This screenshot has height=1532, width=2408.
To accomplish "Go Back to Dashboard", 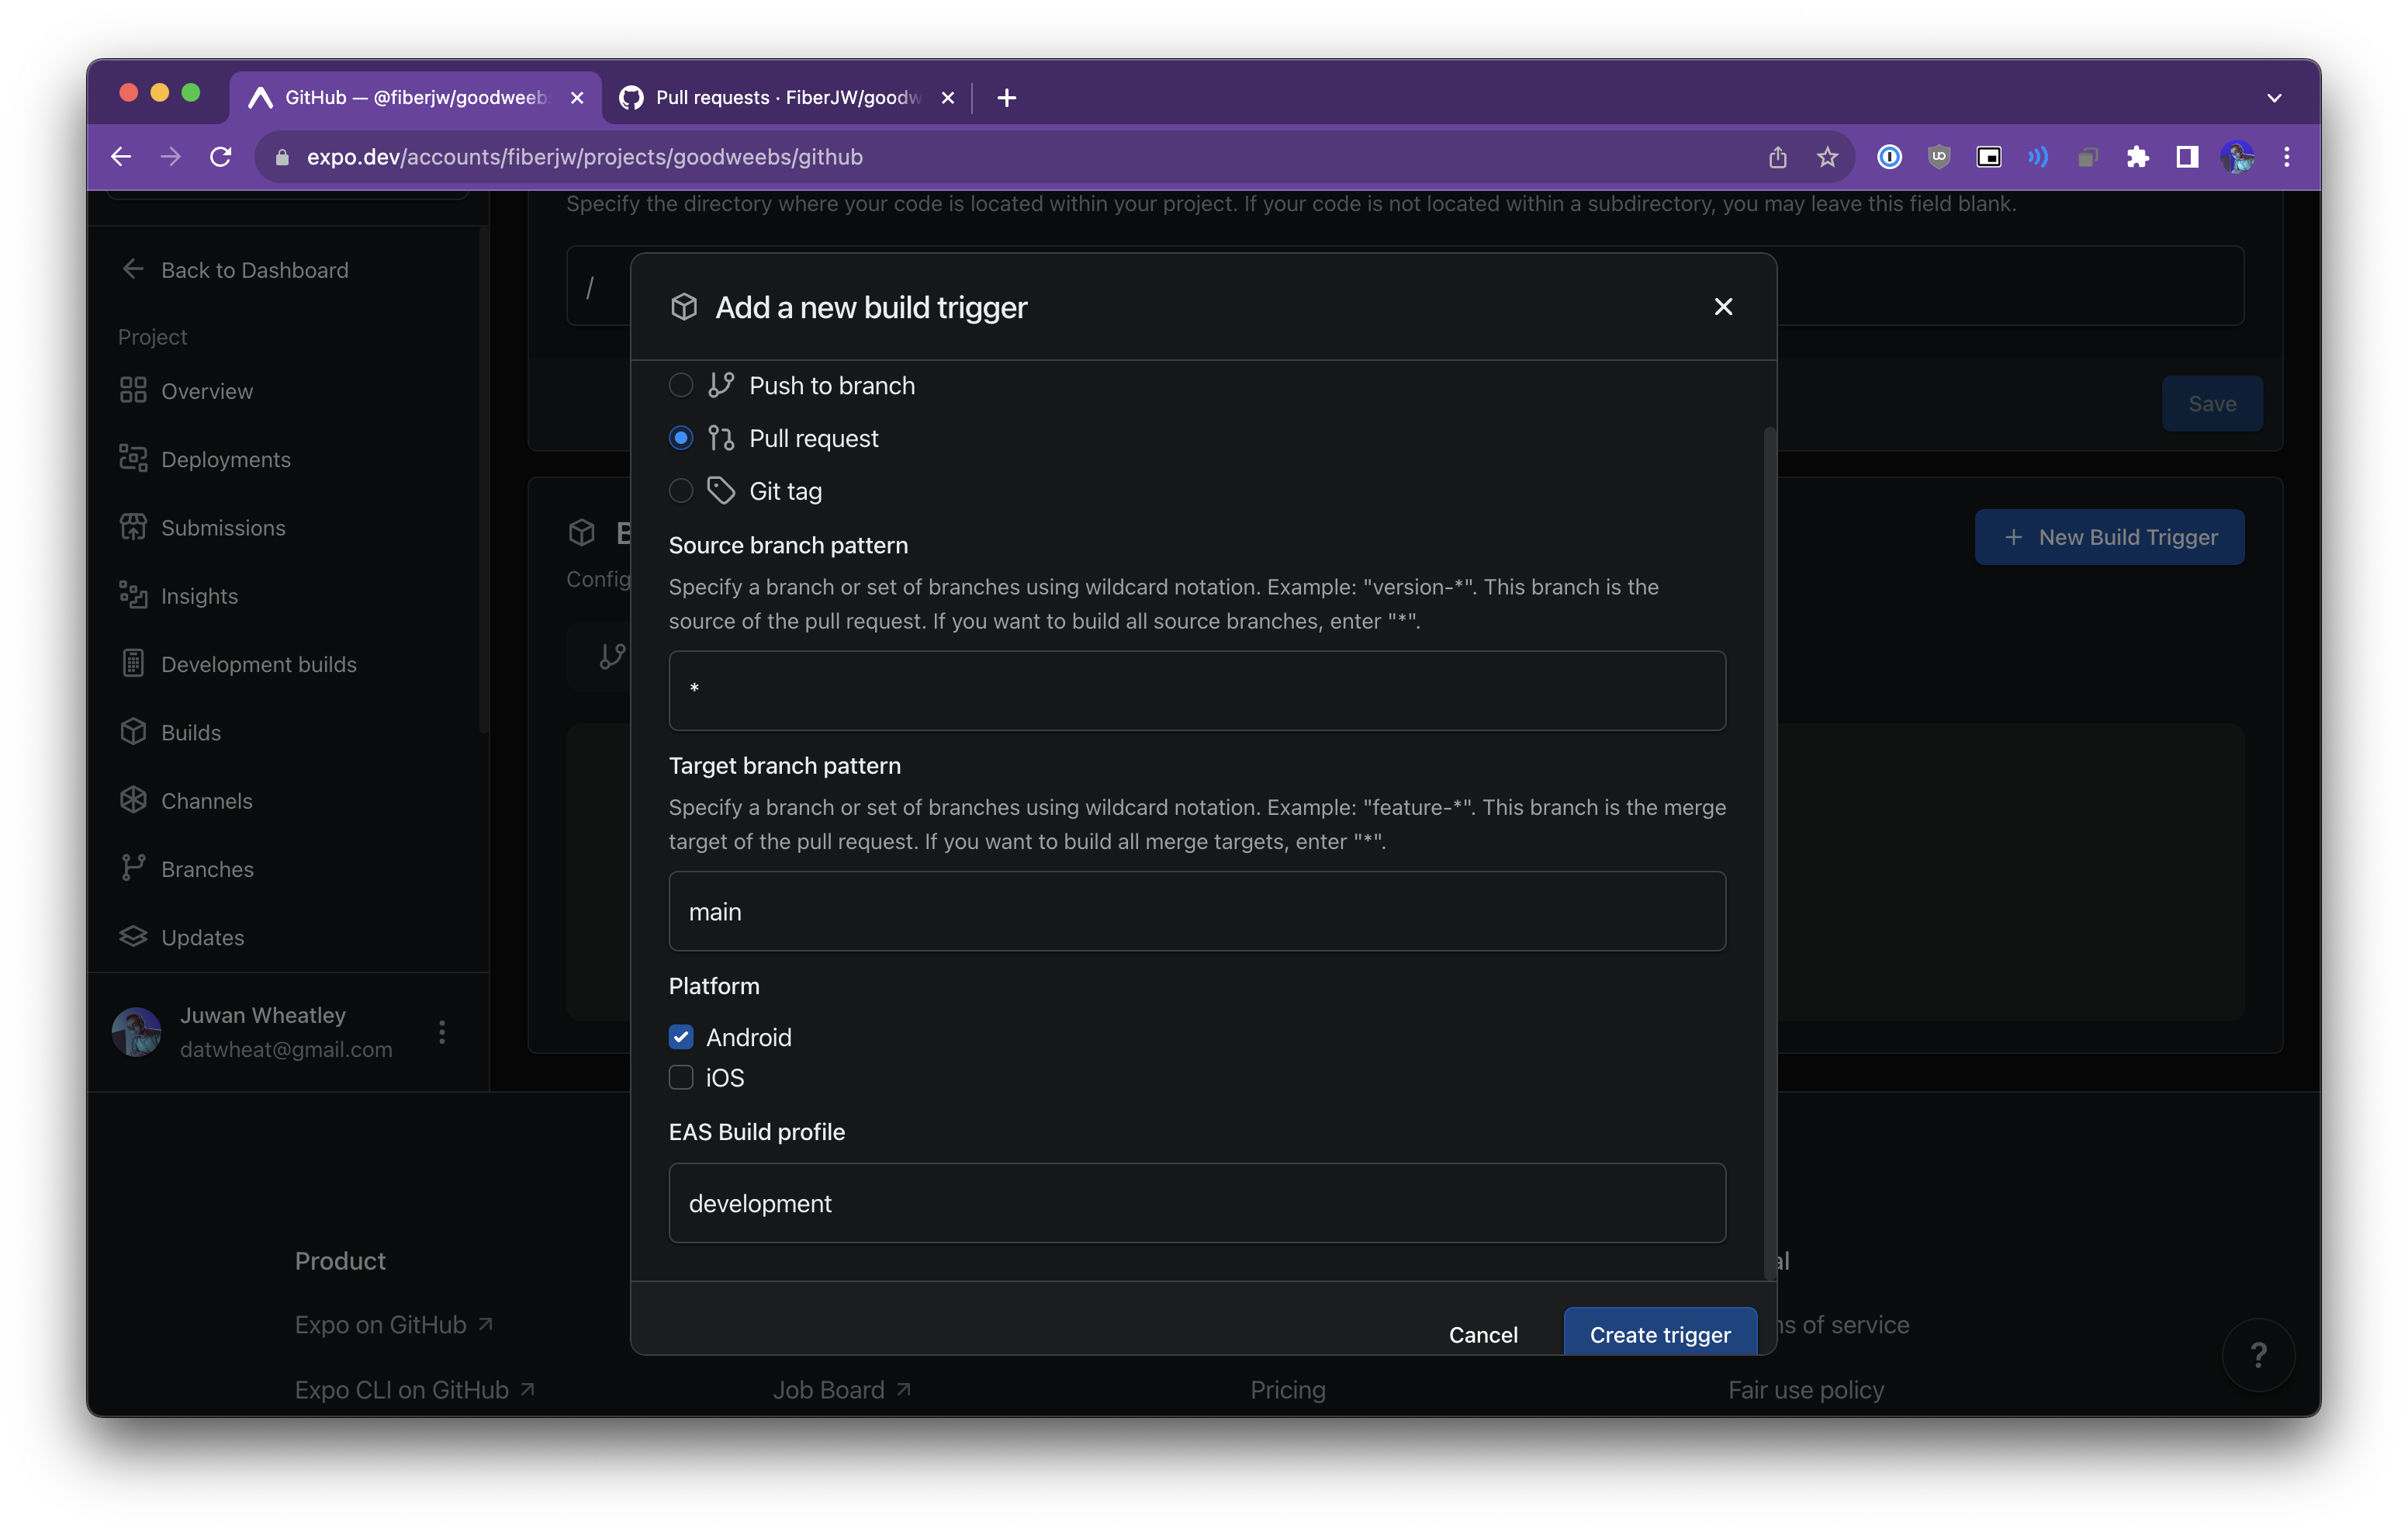I will pyautogui.click(x=234, y=270).
